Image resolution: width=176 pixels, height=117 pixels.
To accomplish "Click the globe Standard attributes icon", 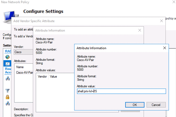I will (7, 57).
